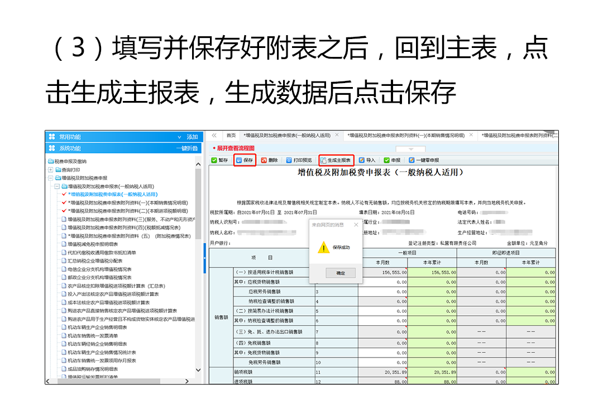Screen dimensions: 603x420
Task: Switch to the 首页 tab
Action: point(231,136)
